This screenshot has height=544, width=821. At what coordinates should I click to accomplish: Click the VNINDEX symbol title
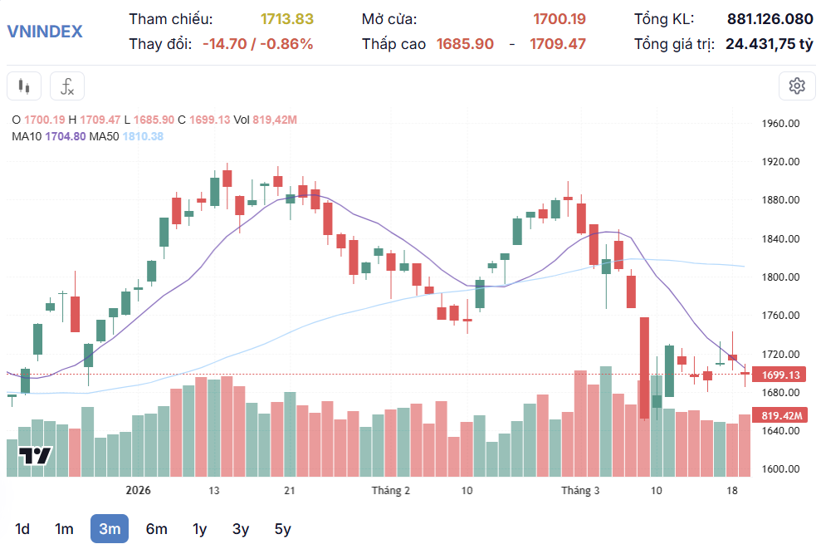pos(45,32)
